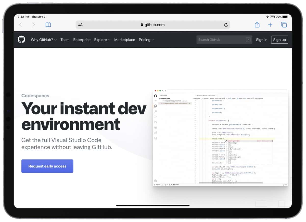Select the Search icon in the activity bar
The image size is (306, 222).
[156, 111]
